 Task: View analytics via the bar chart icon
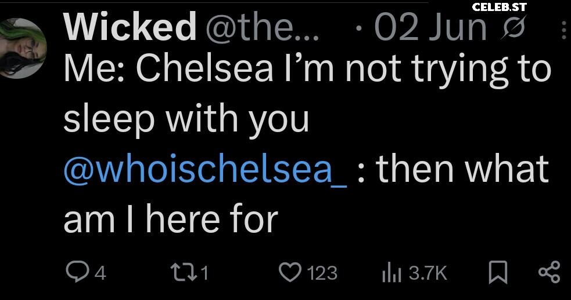click(392, 273)
